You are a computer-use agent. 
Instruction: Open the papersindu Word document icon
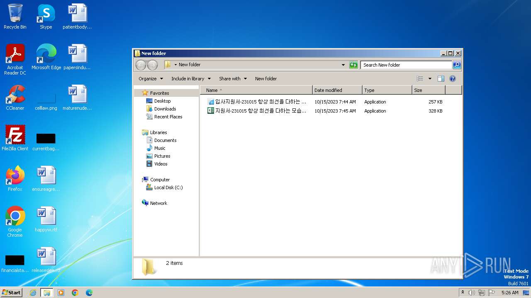[77, 57]
